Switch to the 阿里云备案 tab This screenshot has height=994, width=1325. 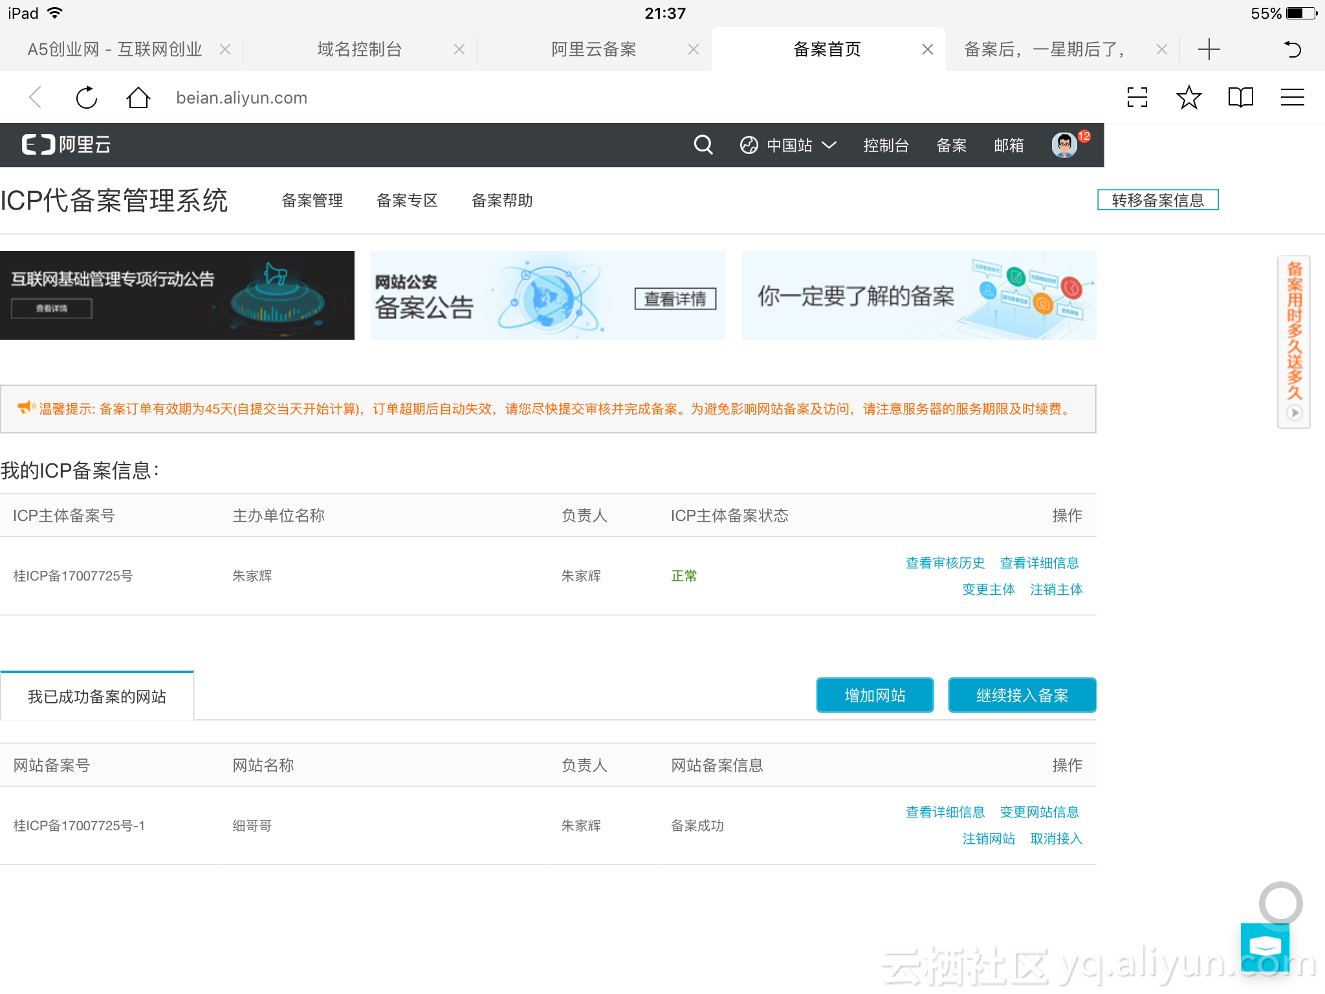tap(593, 49)
